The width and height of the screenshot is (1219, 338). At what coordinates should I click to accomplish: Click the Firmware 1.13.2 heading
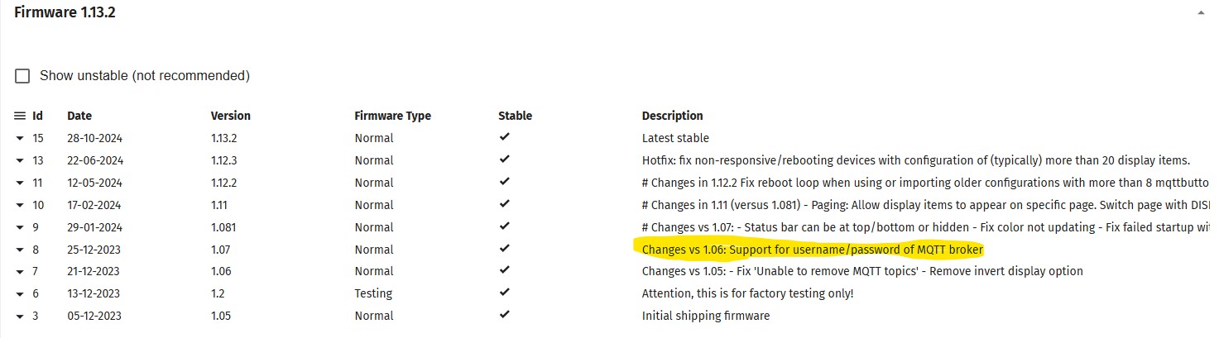click(65, 13)
